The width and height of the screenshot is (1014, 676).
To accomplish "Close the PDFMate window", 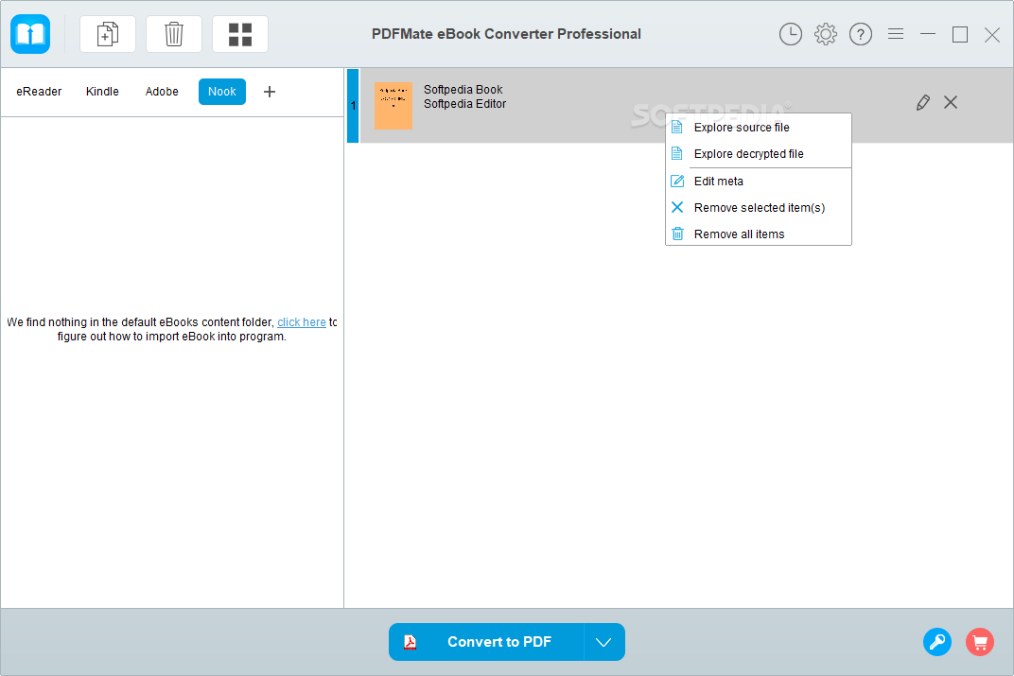I will point(992,34).
